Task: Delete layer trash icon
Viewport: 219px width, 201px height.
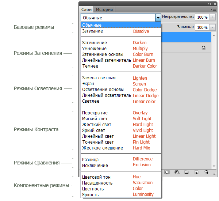Action: [x=206, y=172]
